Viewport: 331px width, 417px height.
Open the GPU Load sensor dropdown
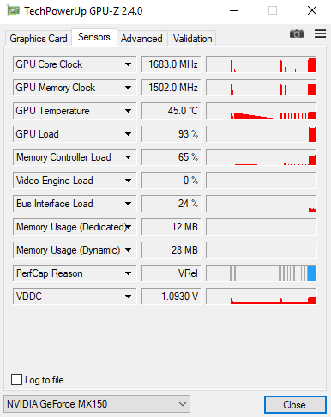[x=75, y=134]
